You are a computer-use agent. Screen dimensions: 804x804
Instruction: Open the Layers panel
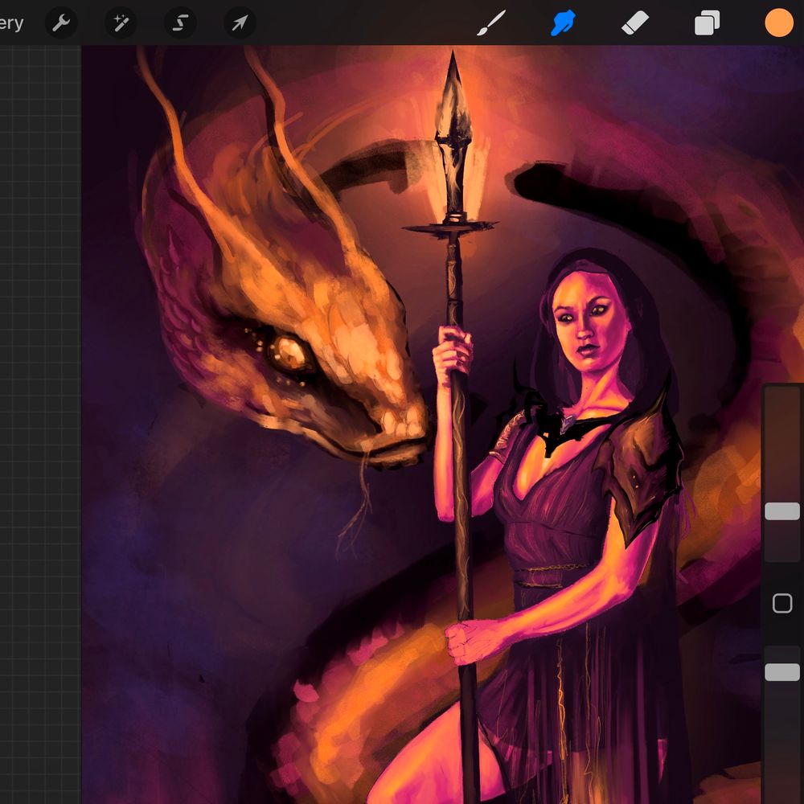(x=707, y=23)
